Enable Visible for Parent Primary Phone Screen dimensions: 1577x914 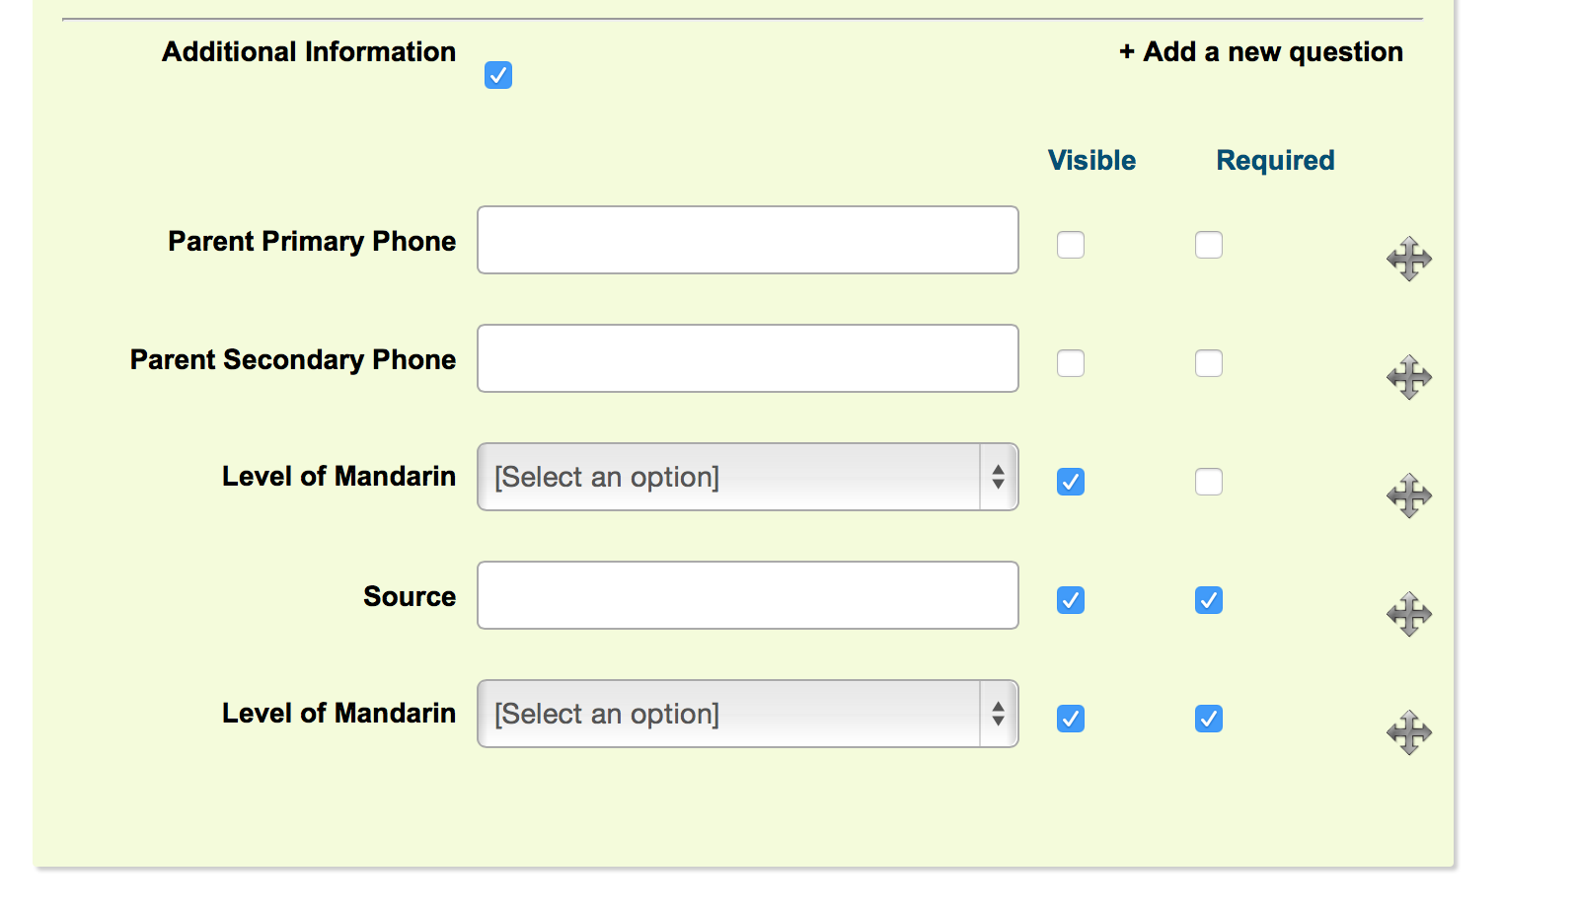tap(1071, 245)
